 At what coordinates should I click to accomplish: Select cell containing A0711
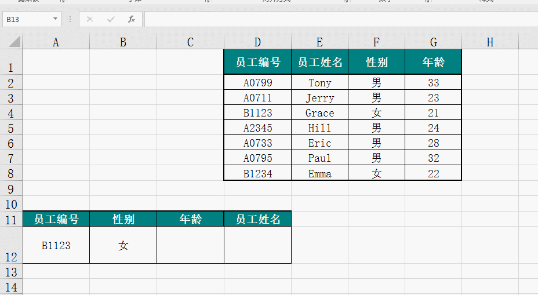(257, 97)
